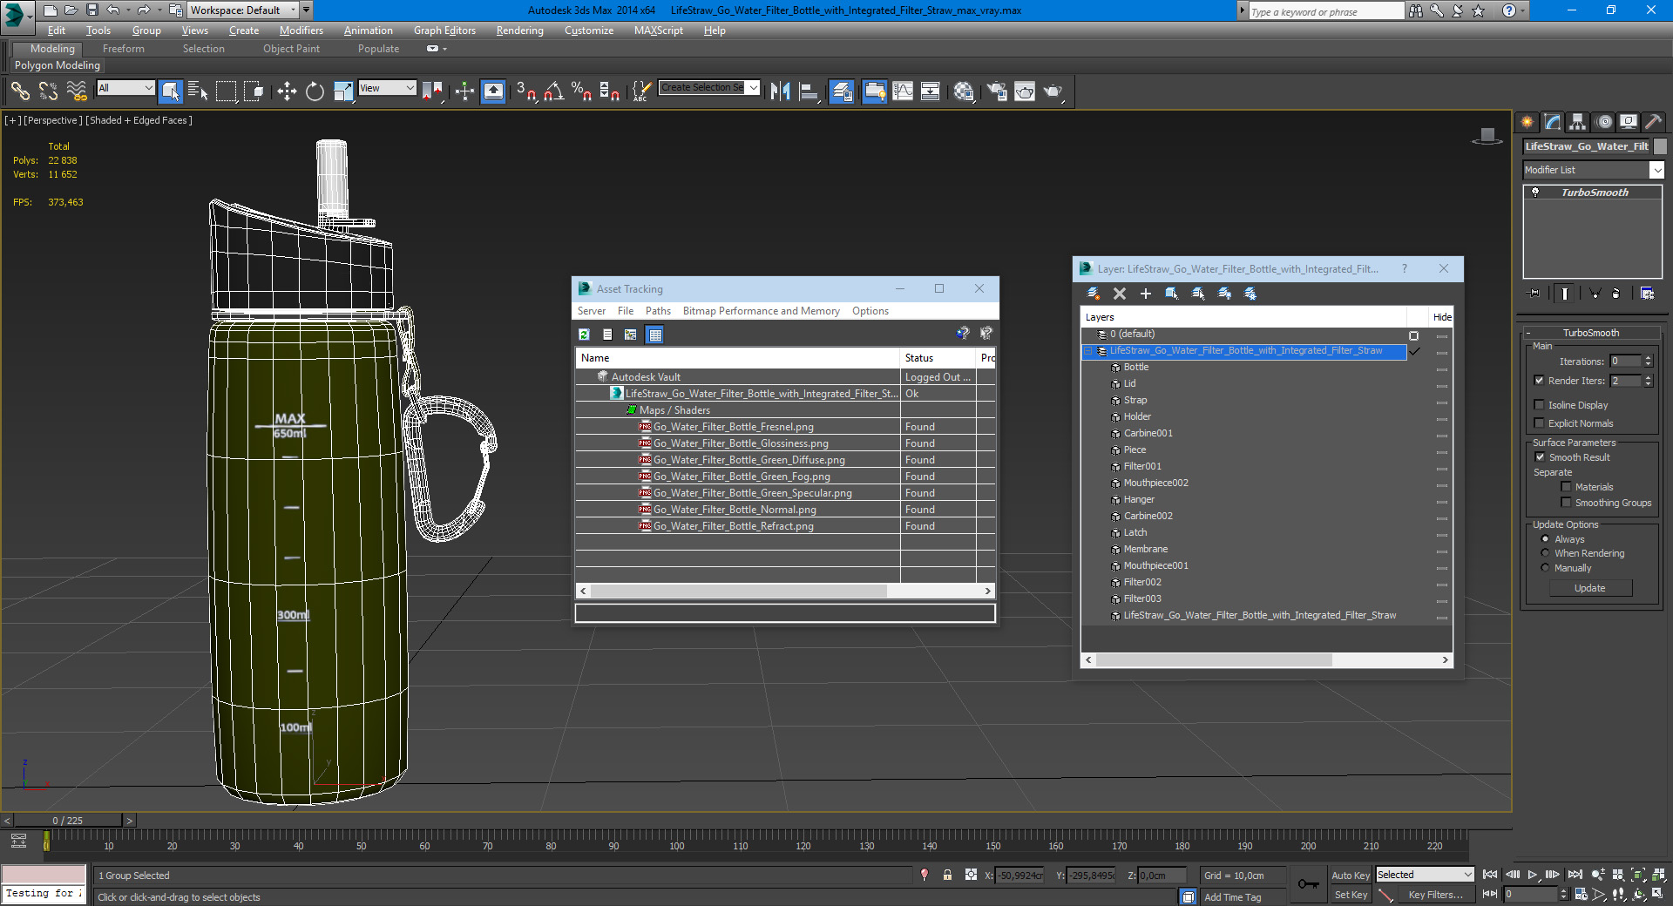Click Pin Stack icon under modifier stack
The width and height of the screenshot is (1673, 906).
pyautogui.click(x=1534, y=294)
